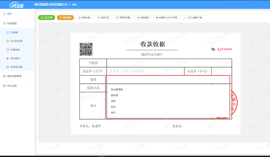Screen dimensions: 270x157
Task: Open 常用项设置 in the sidebar
Action: pos(16,67)
